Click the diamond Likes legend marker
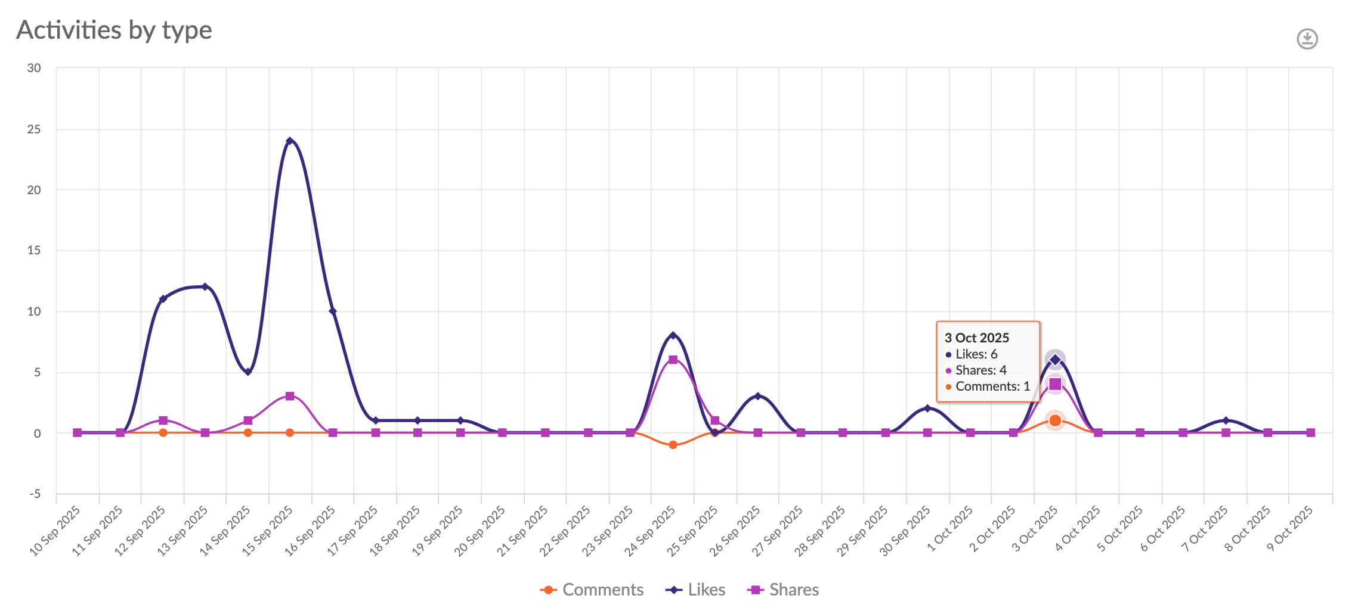The width and height of the screenshot is (1355, 611). tap(673, 590)
